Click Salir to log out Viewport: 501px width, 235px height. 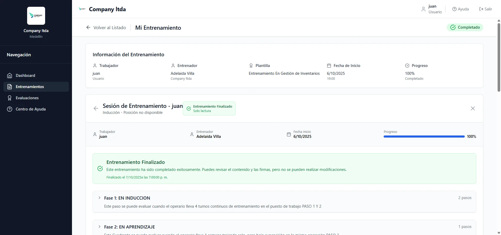pyautogui.click(x=485, y=9)
